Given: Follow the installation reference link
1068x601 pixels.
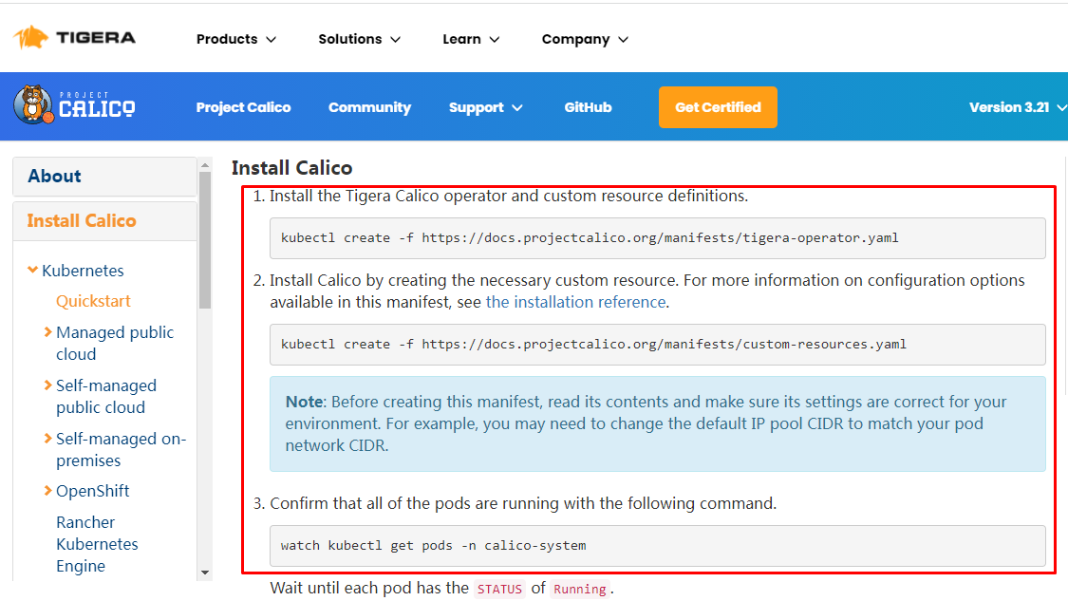Looking at the screenshot, I should [x=575, y=302].
